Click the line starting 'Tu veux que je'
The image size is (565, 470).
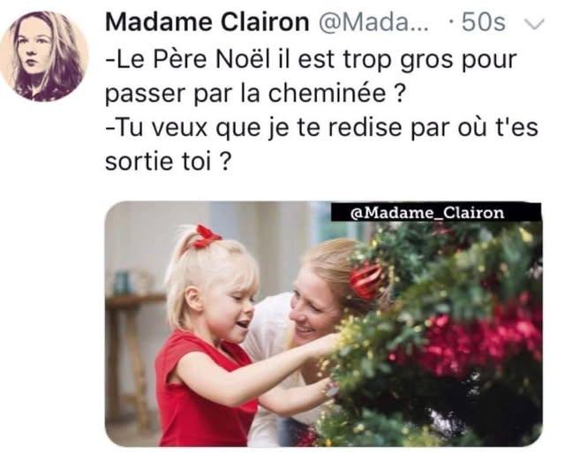321,128
